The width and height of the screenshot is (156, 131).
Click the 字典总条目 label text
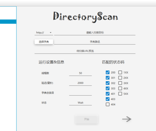48,93
